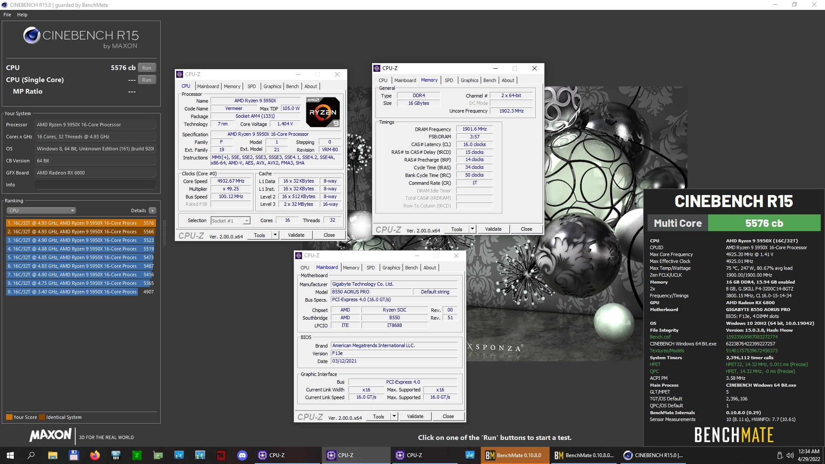825x464 pixels.
Task: Open Windows search from taskbar
Action: pyautogui.click(x=31, y=455)
